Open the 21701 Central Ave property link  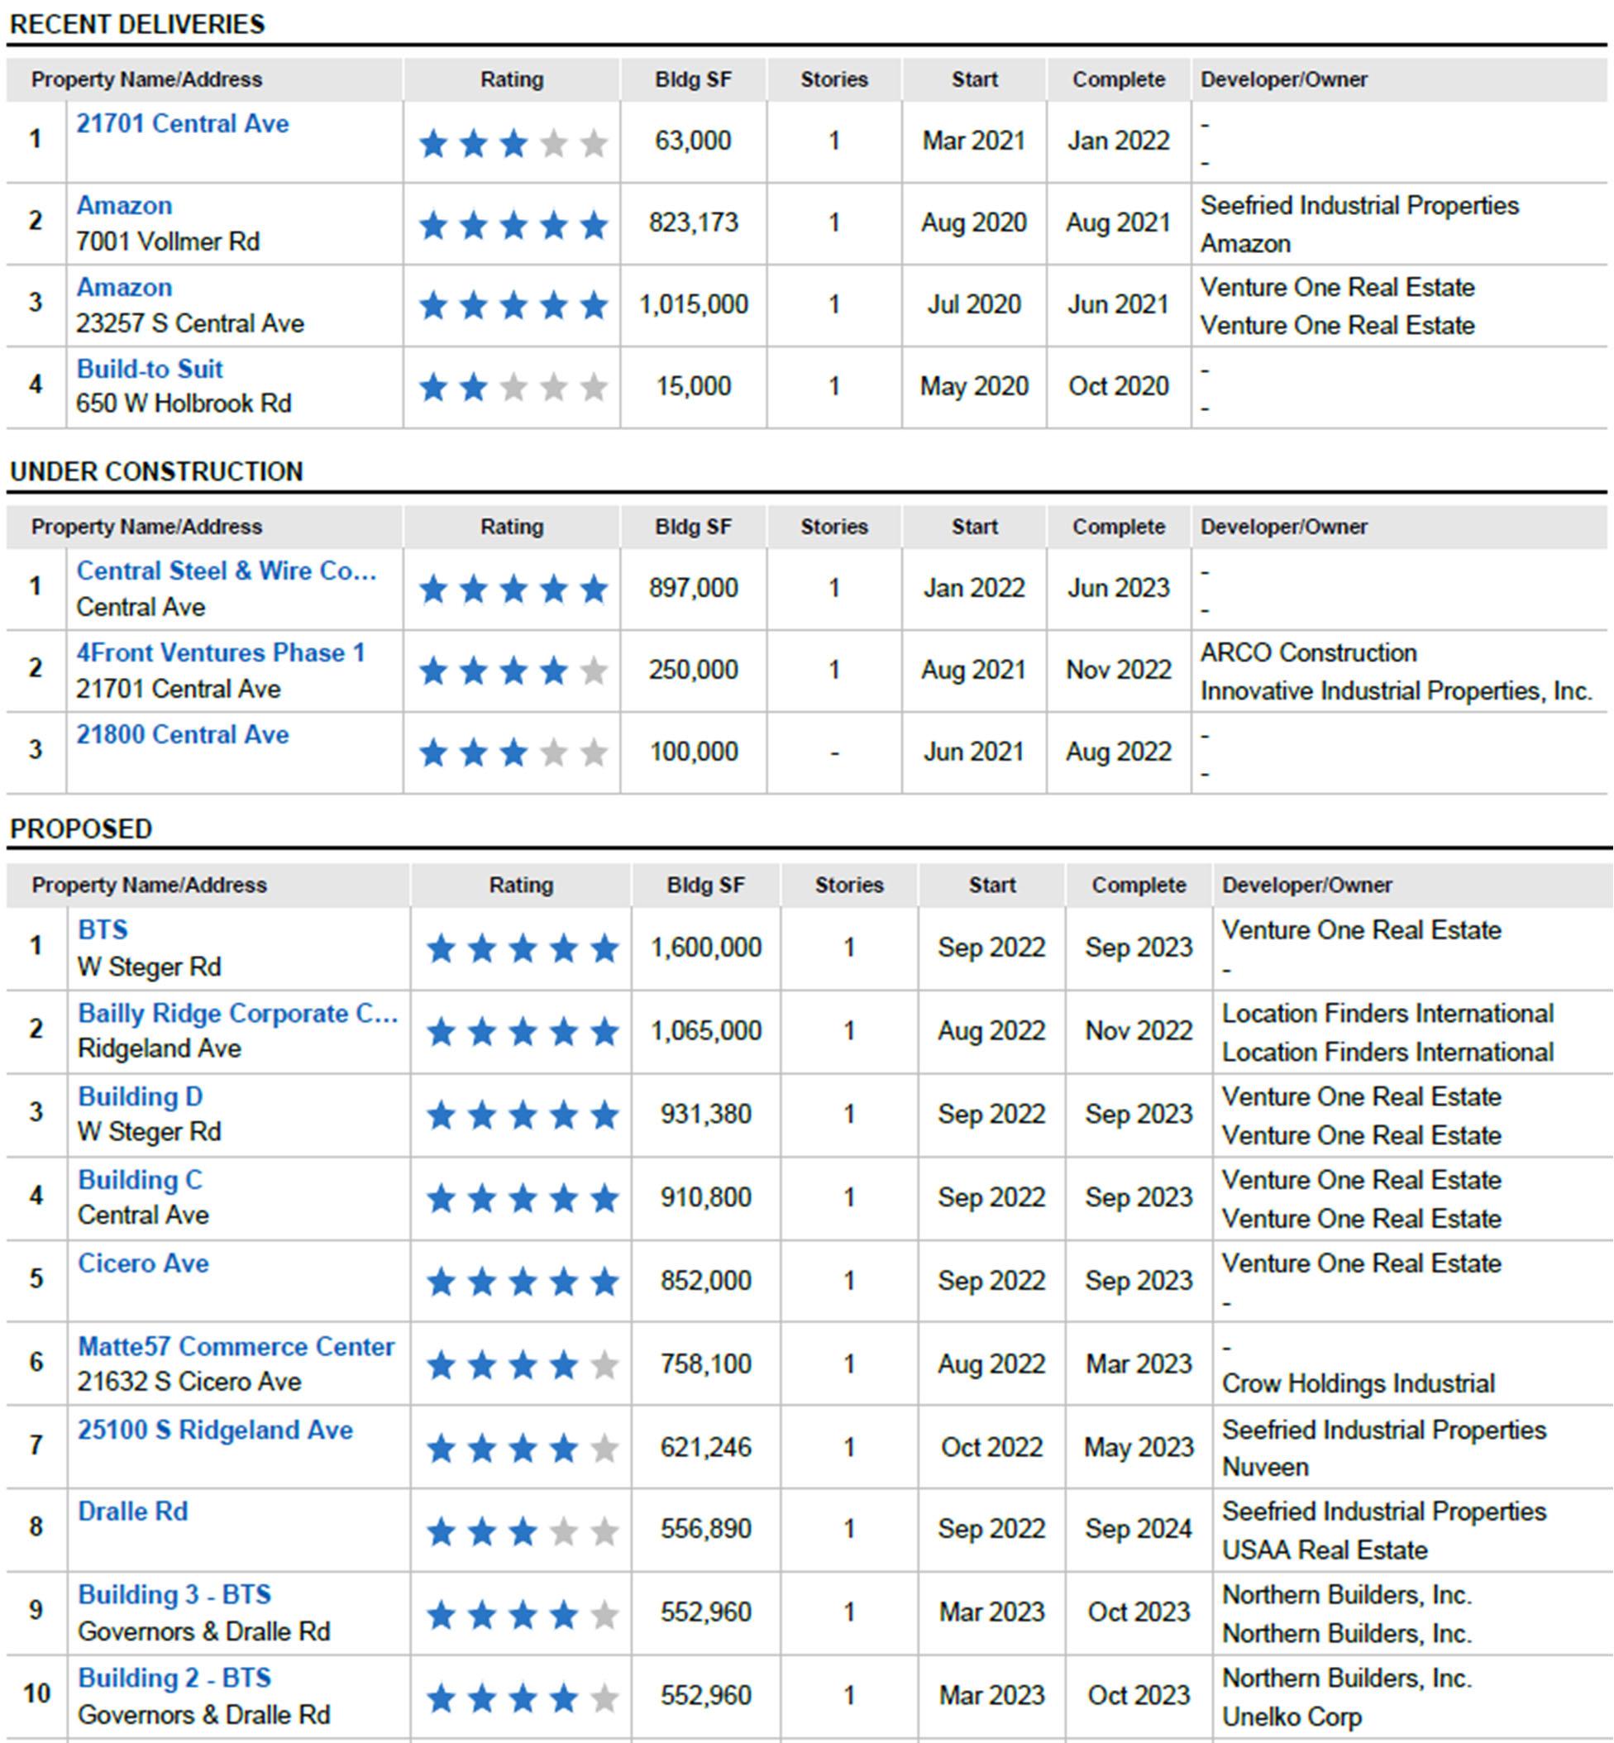[x=183, y=124]
